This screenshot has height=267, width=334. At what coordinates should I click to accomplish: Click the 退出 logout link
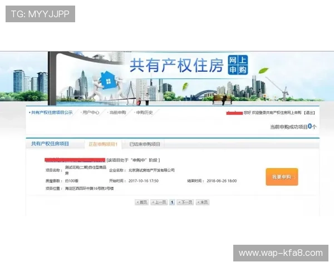[310, 112]
